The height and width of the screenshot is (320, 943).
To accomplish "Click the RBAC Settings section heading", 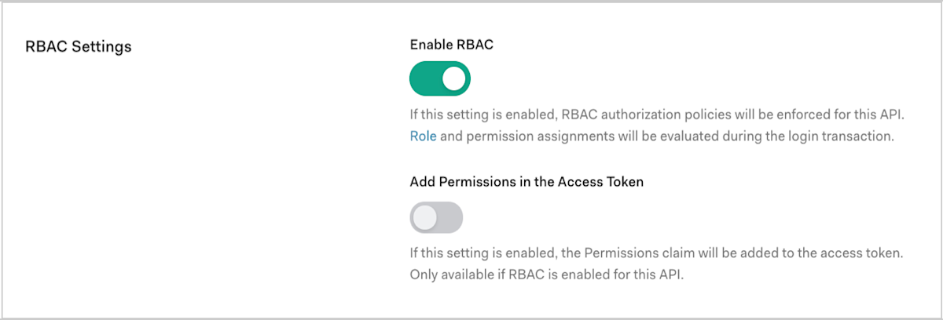I will click(x=79, y=46).
